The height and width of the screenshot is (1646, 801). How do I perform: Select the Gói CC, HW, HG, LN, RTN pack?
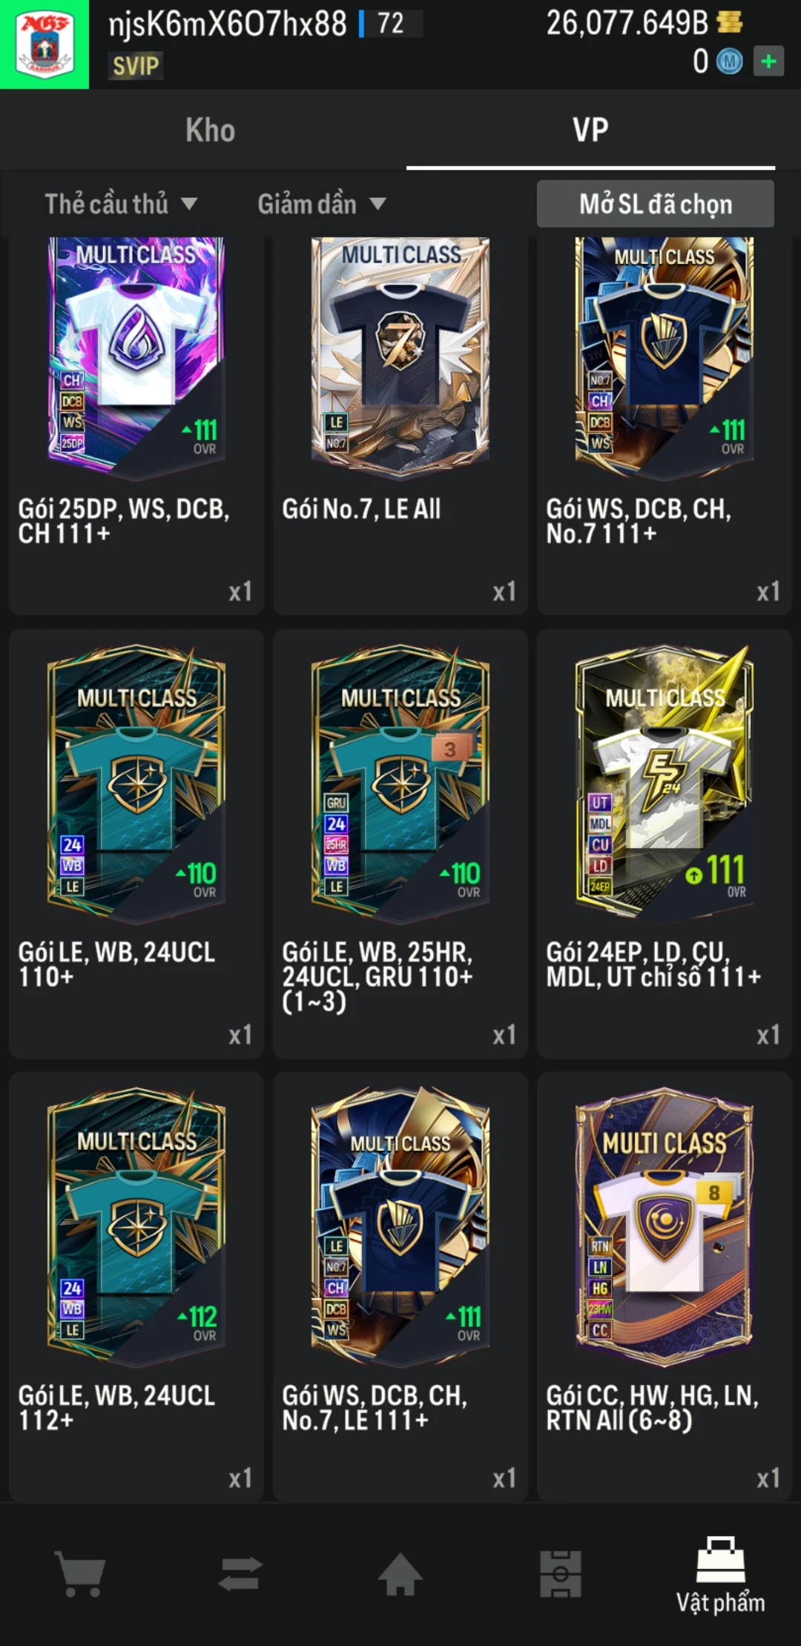pyautogui.click(x=665, y=1286)
